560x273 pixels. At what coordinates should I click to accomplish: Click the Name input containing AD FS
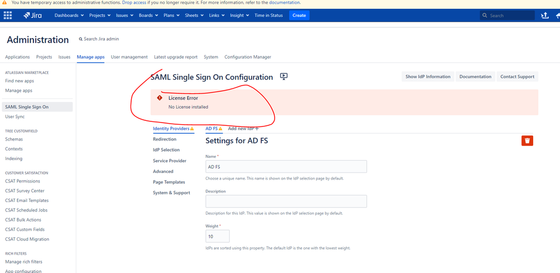click(286, 167)
